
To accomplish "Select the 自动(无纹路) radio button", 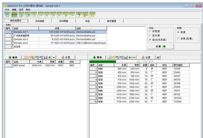I will click(x=150, y=40).
